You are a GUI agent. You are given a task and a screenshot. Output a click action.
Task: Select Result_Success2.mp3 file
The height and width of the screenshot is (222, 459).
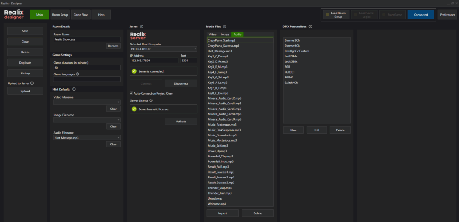240,178
